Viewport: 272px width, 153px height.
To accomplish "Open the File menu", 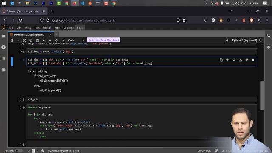I will pyautogui.click(x=11, y=28).
